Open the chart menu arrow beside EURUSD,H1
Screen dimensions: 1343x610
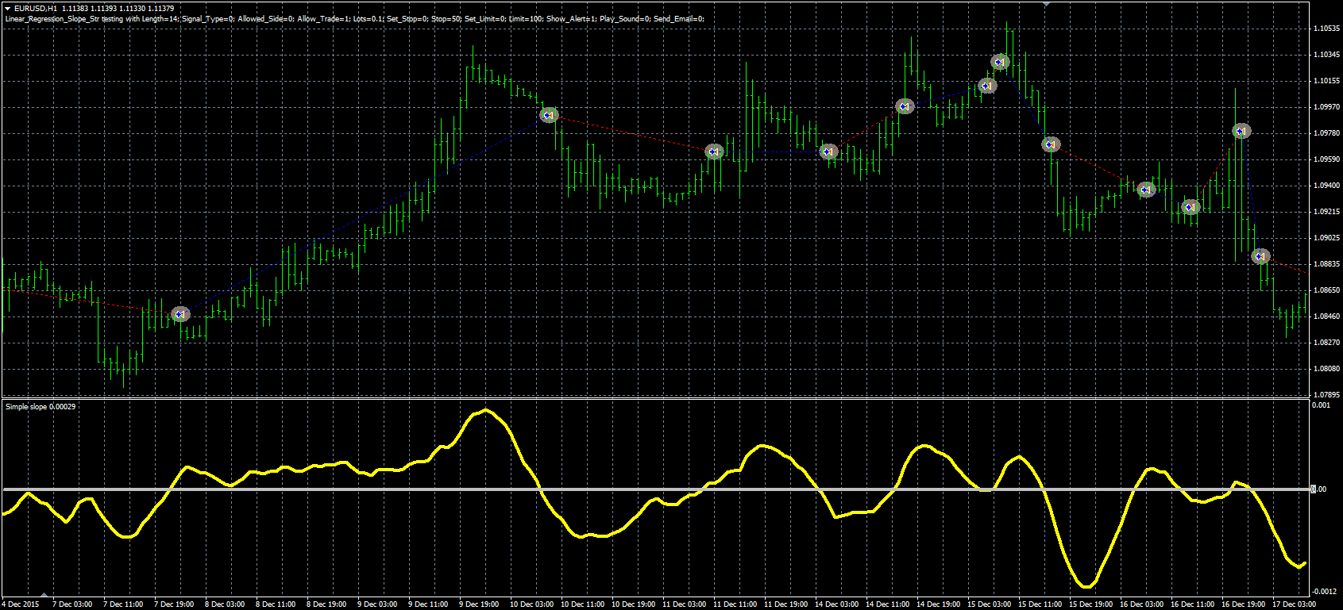[x=7, y=8]
